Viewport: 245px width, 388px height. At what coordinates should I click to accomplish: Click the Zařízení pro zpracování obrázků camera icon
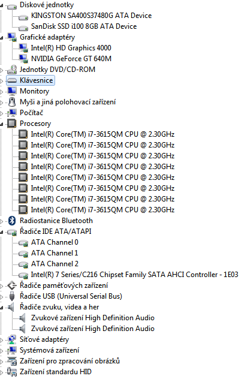(x=11, y=361)
